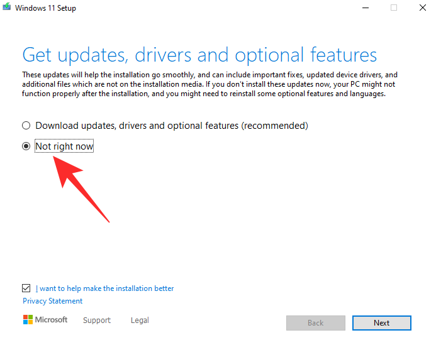436x345 pixels.
Task: Click the Microsoft logo
Action: [45, 320]
